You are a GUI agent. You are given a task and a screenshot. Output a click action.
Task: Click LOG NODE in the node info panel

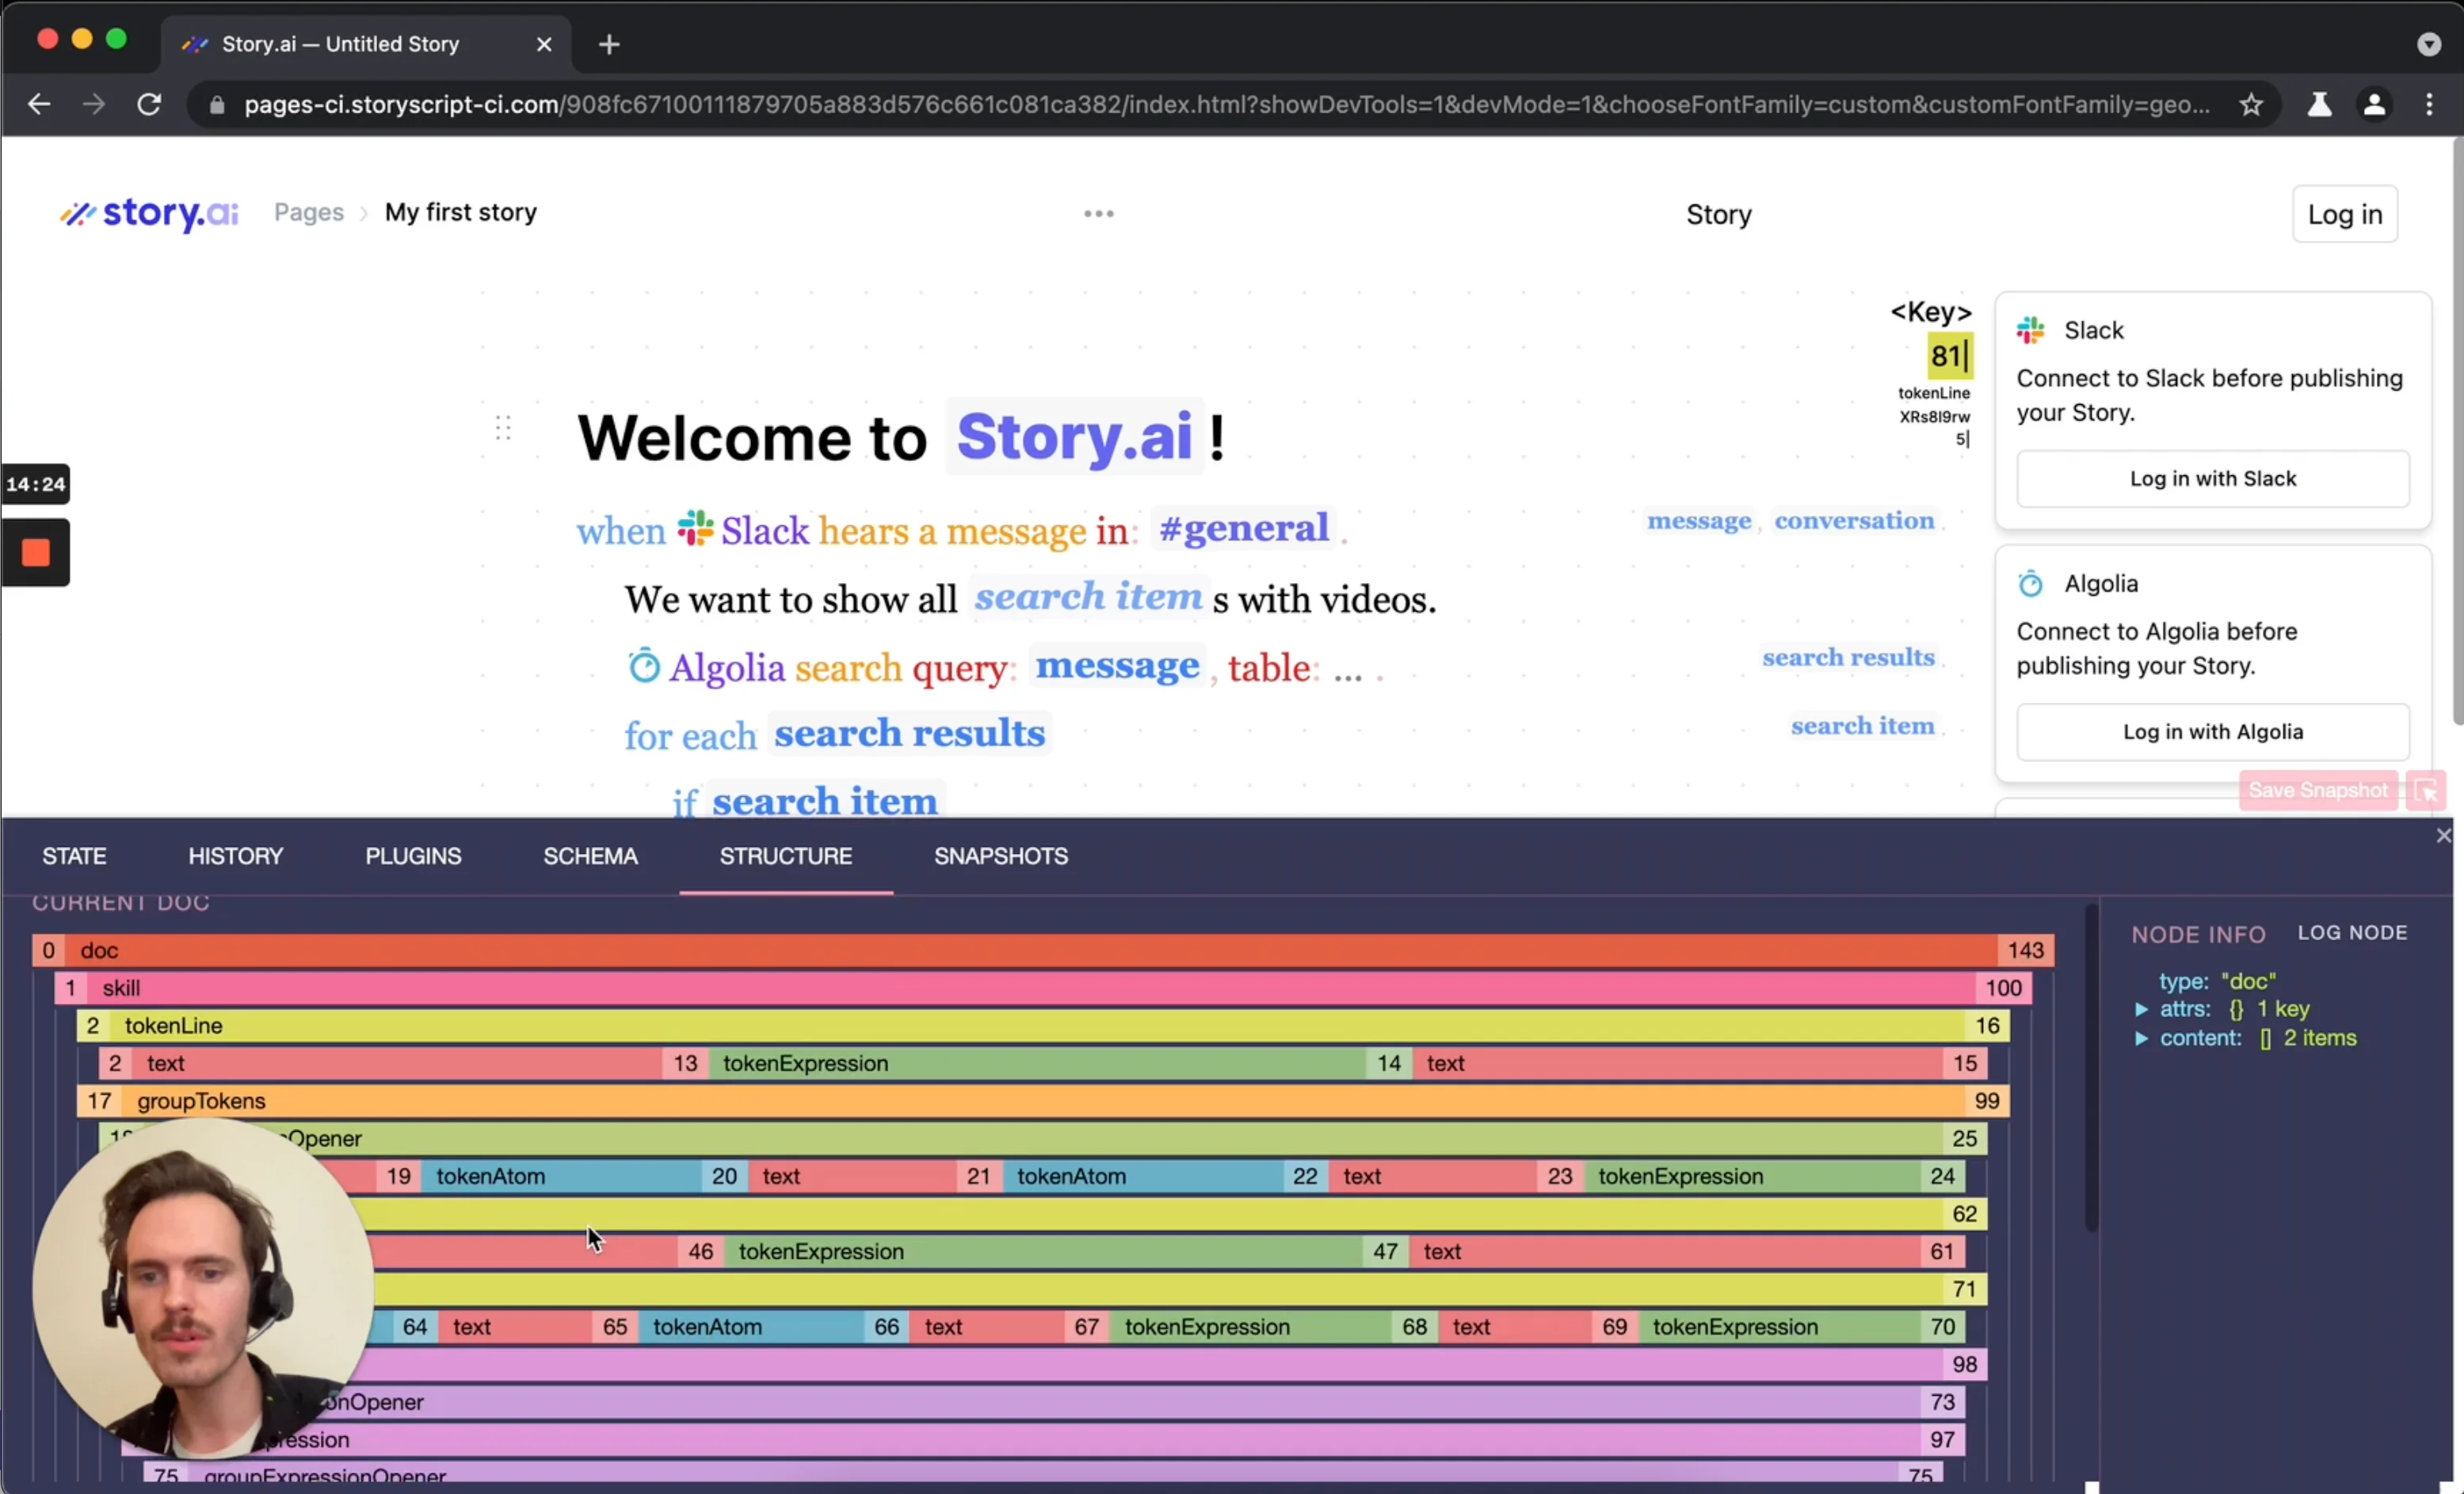(x=2352, y=932)
